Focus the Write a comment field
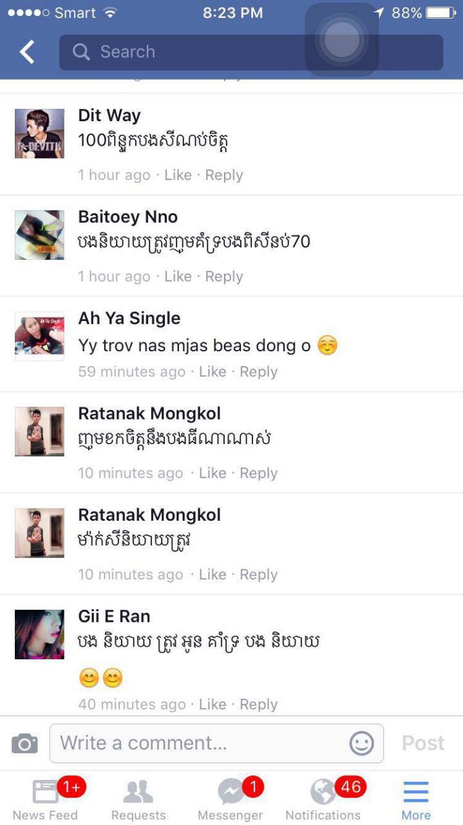 tap(216, 743)
